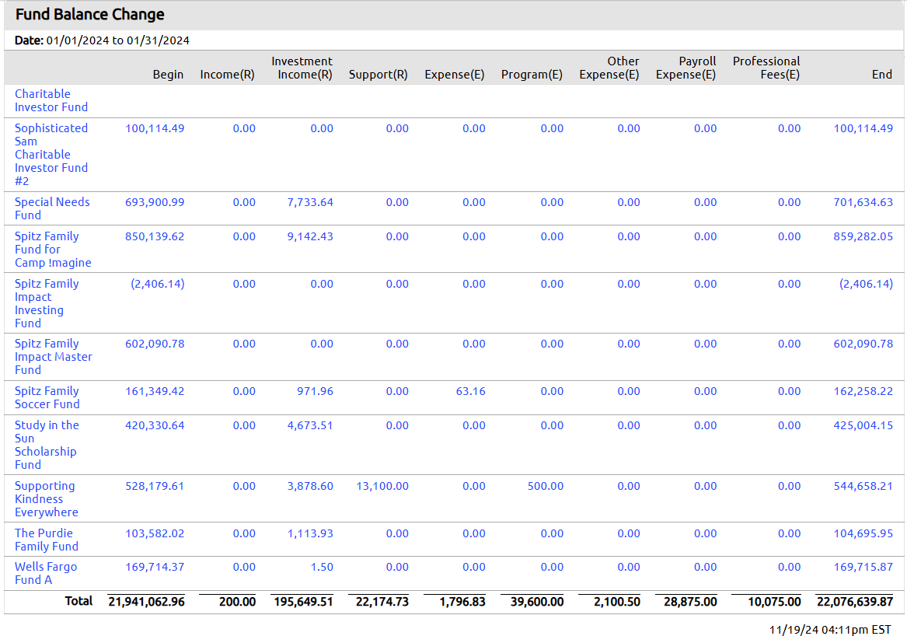This screenshot has width=907, height=643.
Task: Click investment income 1,113.93
Action: (310, 533)
